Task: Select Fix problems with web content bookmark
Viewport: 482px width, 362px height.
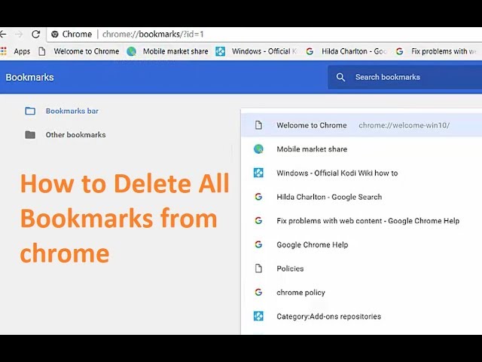Action: pyautogui.click(x=368, y=221)
